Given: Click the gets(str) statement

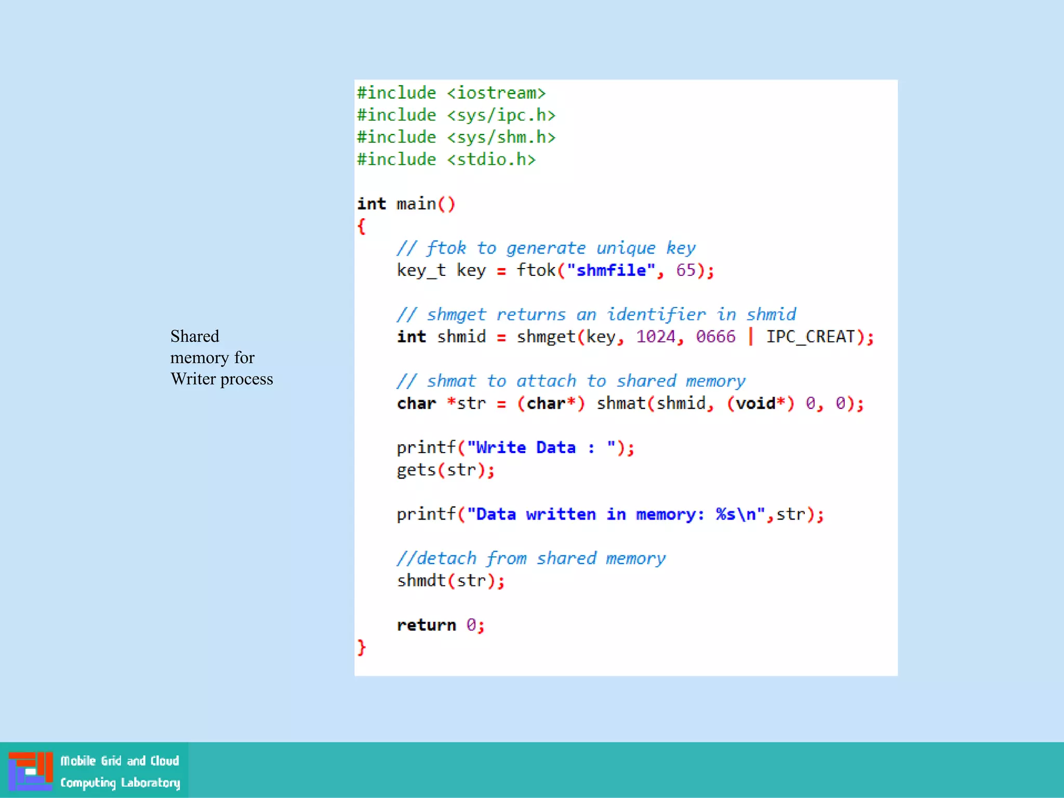Looking at the screenshot, I should (445, 470).
